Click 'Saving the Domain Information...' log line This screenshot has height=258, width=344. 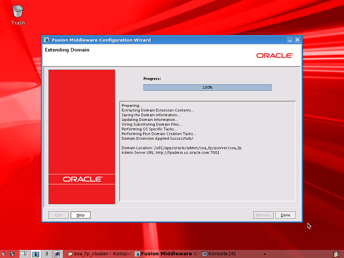150,114
